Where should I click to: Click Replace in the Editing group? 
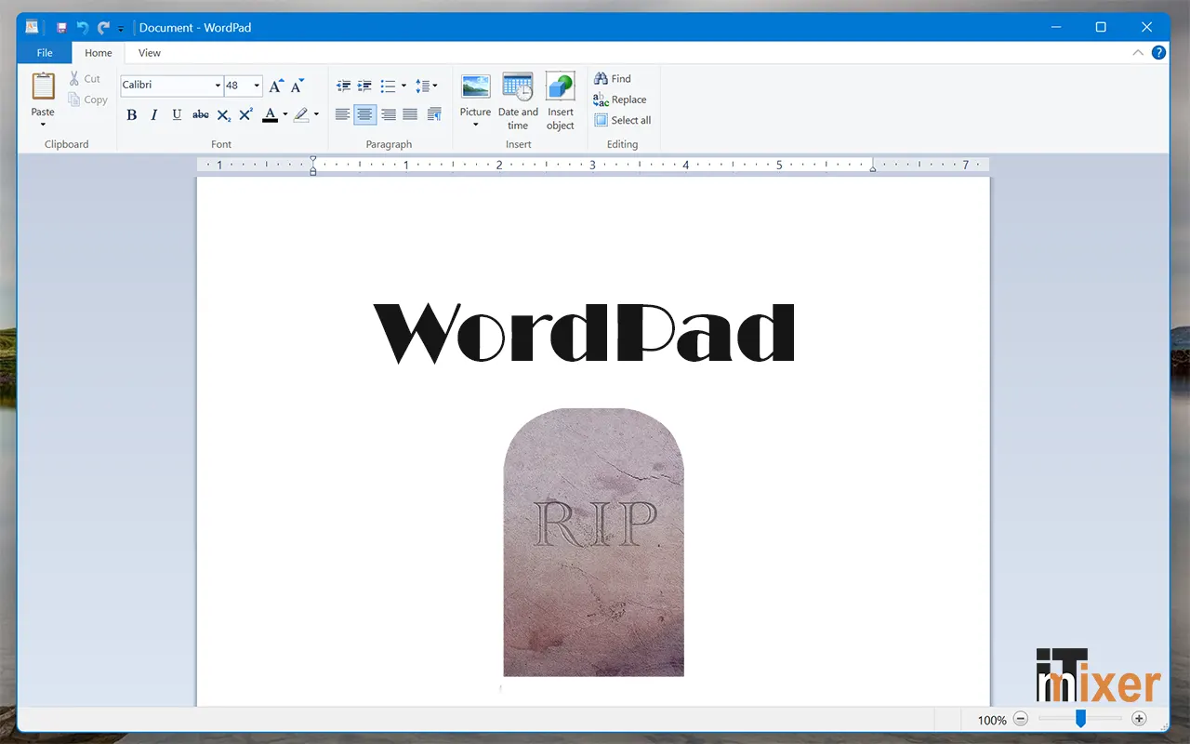tap(620, 100)
